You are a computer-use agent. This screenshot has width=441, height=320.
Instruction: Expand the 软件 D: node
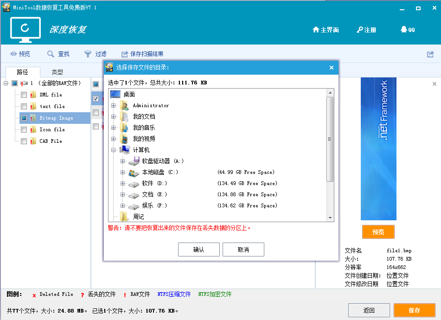click(122, 183)
